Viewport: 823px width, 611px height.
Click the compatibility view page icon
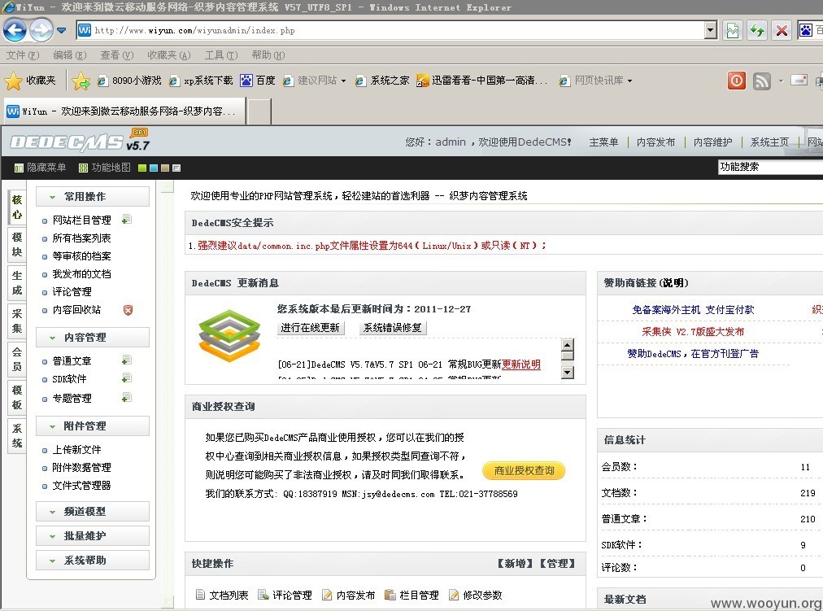(732, 30)
